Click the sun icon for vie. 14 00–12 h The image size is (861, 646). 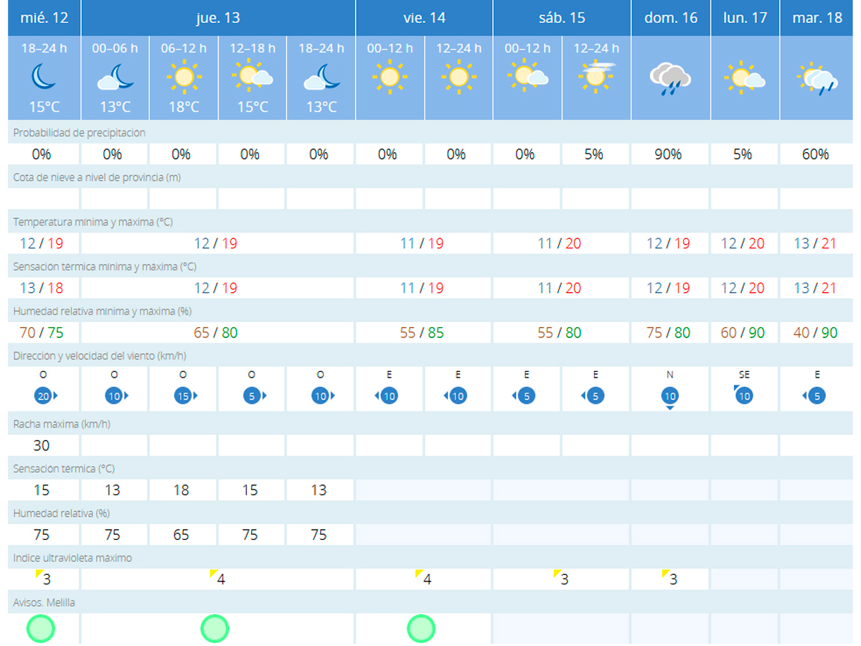point(390,77)
